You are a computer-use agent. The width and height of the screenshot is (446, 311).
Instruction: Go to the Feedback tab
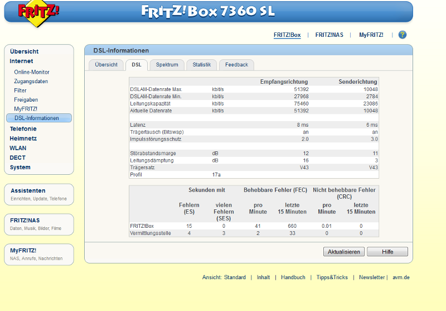[x=236, y=65]
